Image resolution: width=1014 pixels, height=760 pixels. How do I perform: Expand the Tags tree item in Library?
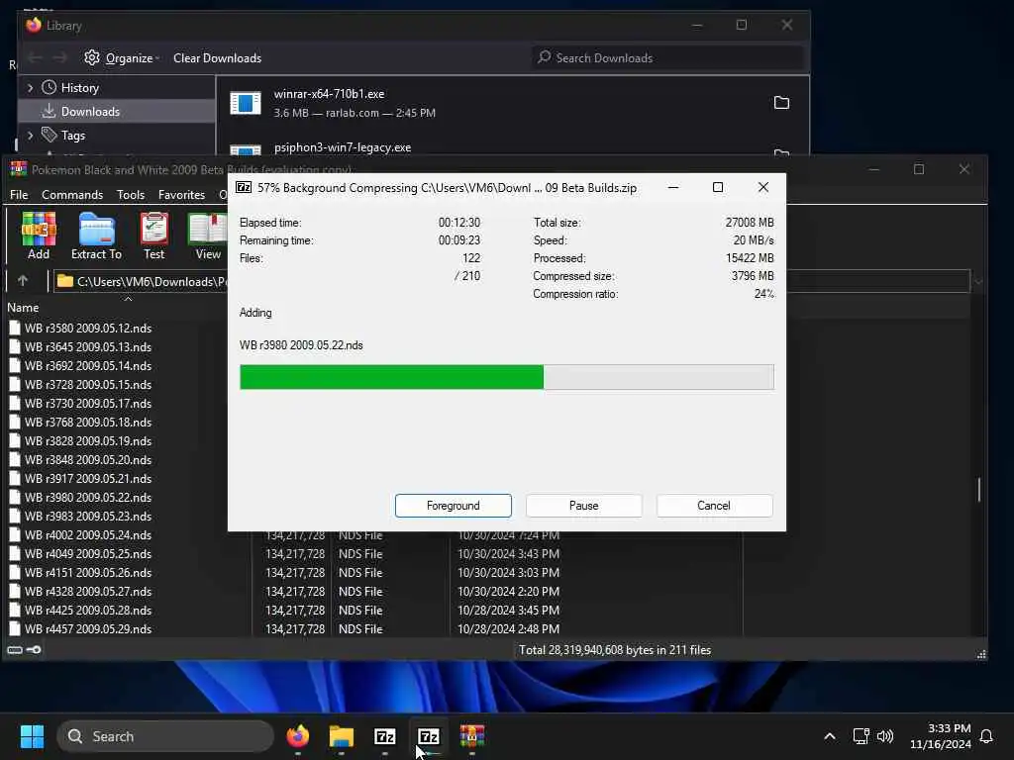pyautogui.click(x=30, y=135)
